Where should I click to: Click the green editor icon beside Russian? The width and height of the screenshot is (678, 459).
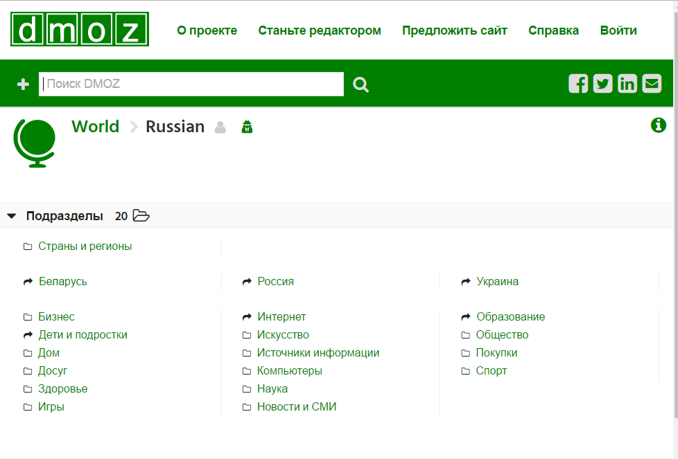coord(247,127)
